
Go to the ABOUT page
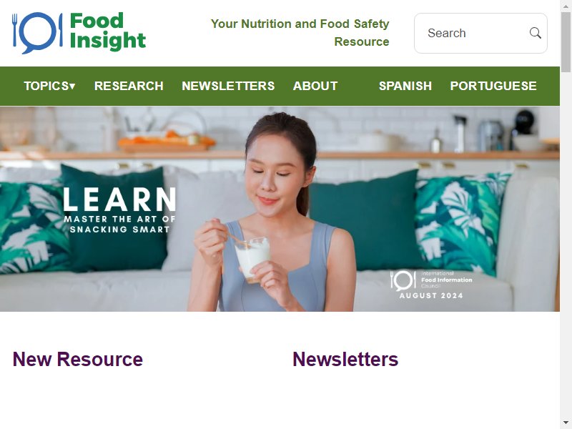[315, 86]
